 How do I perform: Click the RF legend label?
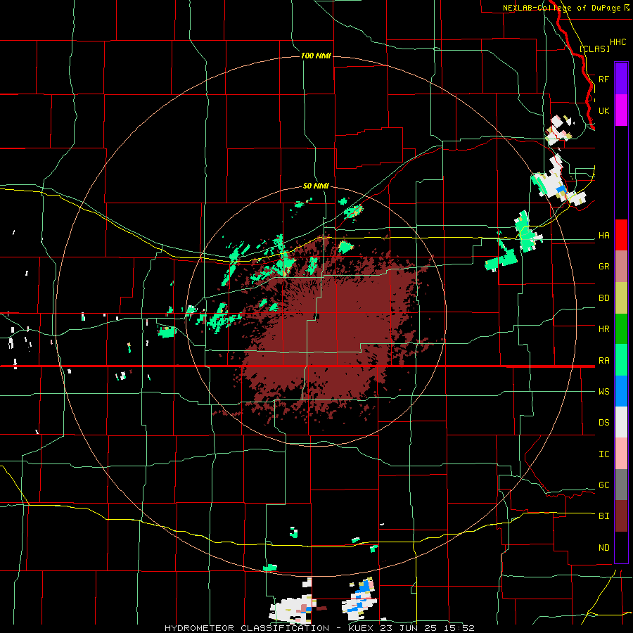click(x=603, y=79)
